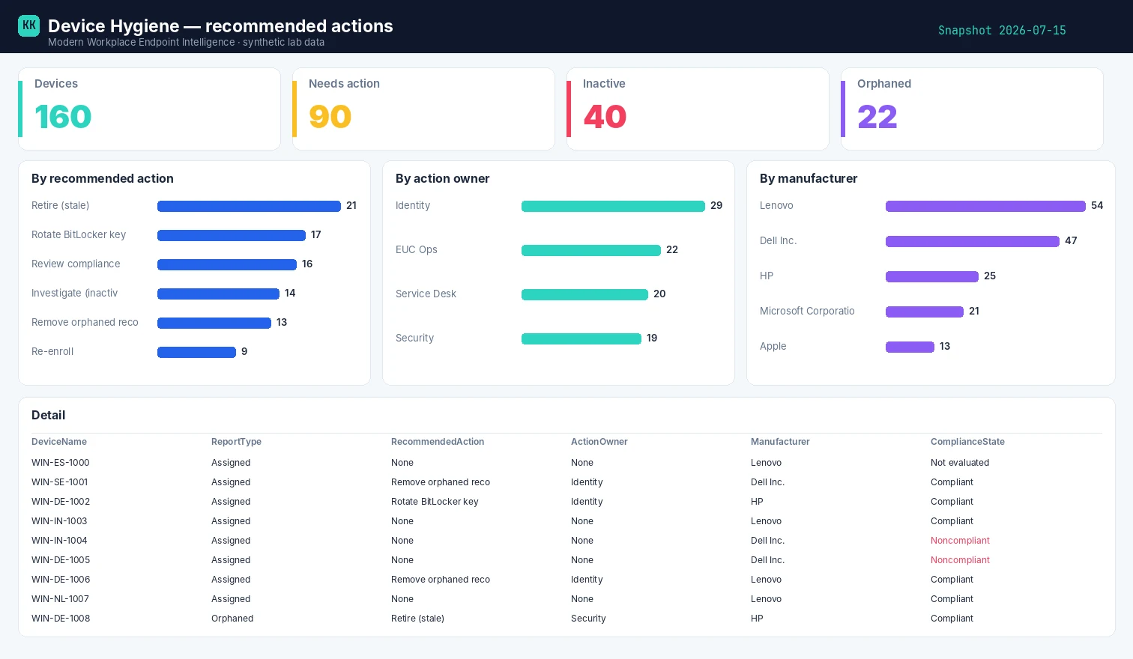Click device name WIN-ES-1000
Image resolution: width=1133 pixels, height=659 pixels.
click(61, 463)
